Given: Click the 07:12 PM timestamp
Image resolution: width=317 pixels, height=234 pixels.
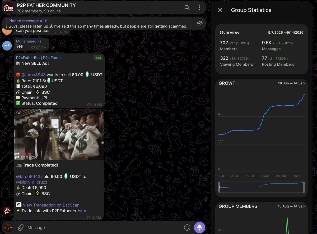Looking at the screenshot, I should pyautogui.click(x=94, y=218).
